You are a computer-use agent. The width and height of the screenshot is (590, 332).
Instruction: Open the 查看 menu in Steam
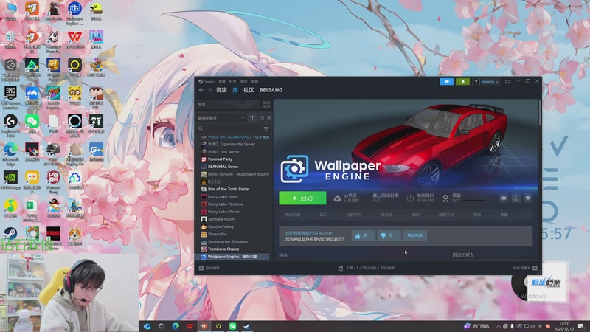[222, 82]
